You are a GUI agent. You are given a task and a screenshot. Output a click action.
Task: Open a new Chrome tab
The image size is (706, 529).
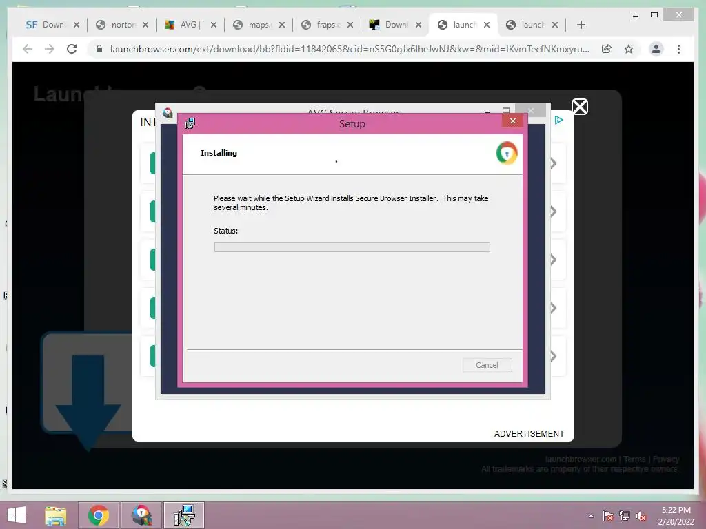[581, 25]
